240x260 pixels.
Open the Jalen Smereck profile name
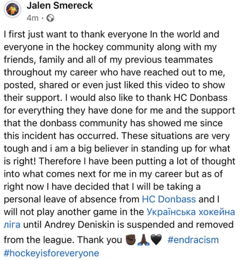(x=60, y=5)
